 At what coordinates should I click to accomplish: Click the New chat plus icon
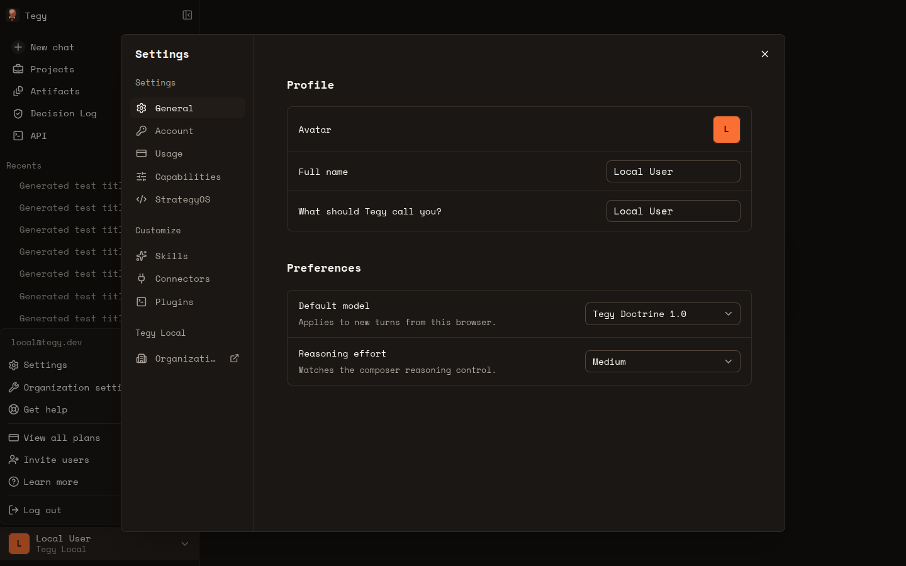tap(18, 47)
